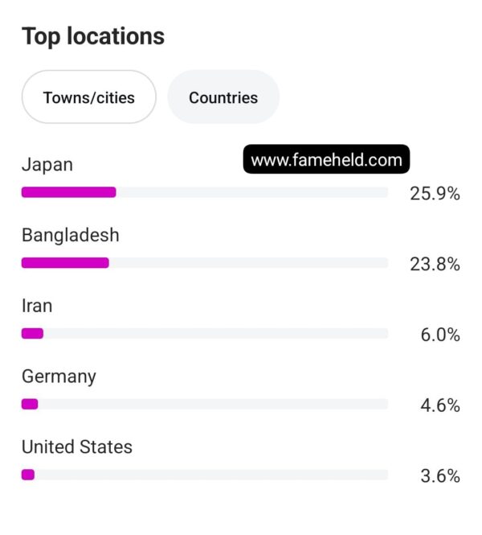This screenshot has width=482, height=535.
Task: Click the 4.6% value for Germany
Action: 440,405
